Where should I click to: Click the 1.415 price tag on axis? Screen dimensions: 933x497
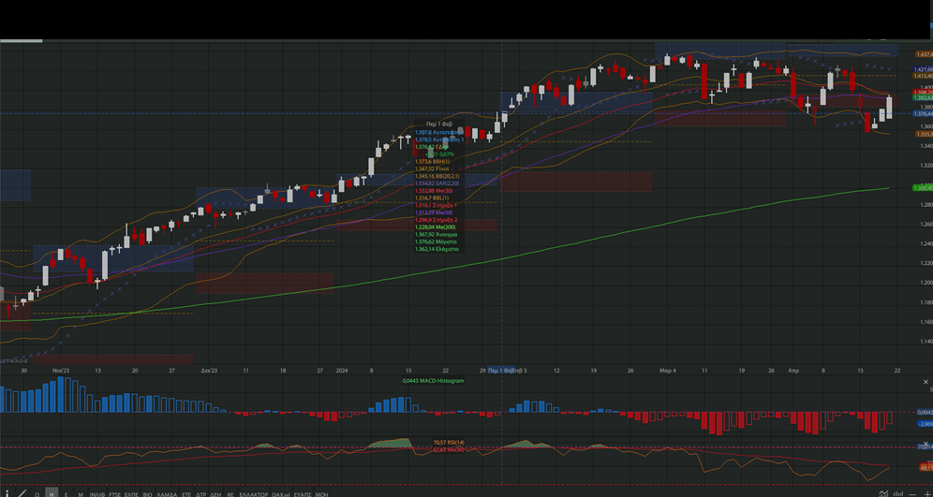click(924, 76)
